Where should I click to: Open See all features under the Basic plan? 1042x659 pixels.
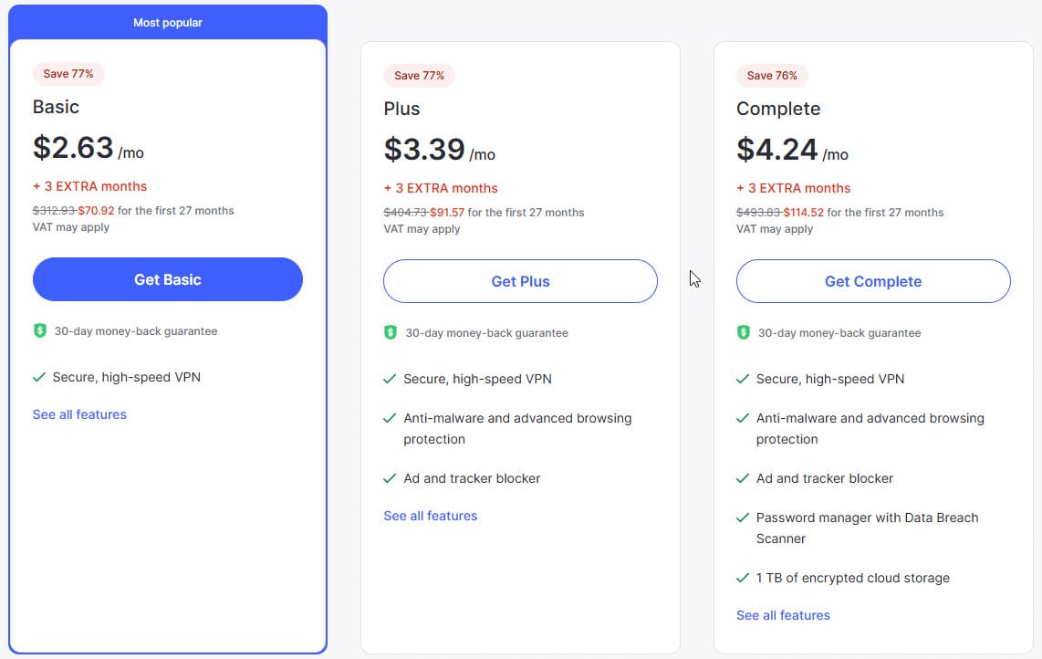[79, 414]
